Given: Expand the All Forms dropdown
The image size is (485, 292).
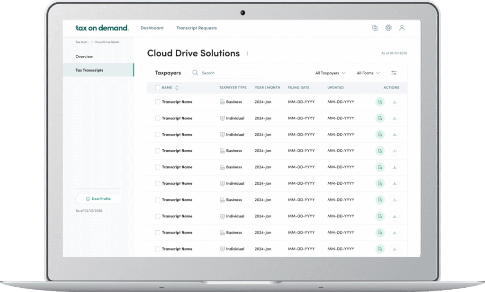Looking at the screenshot, I should [x=368, y=73].
